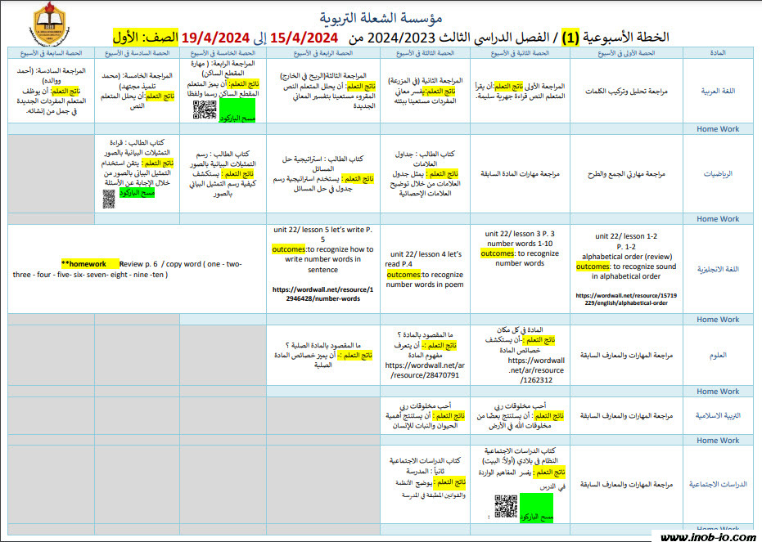Viewport: 762px width, 542px height.
Task: Click the QR code in the mathematics row
Action: tap(109, 196)
